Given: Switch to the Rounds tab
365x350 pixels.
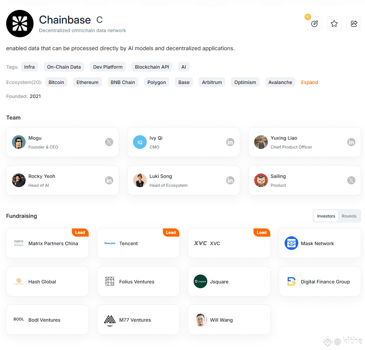Looking at the screenshot, I should point(349,216).
